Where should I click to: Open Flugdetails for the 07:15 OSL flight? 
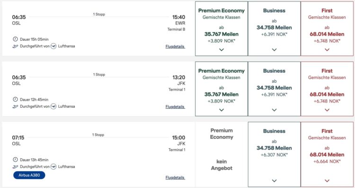(175, 178)
